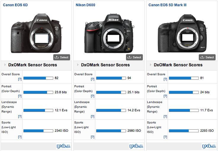Select the 81 overall score value
218x151 pixels.
coord(202,78)
